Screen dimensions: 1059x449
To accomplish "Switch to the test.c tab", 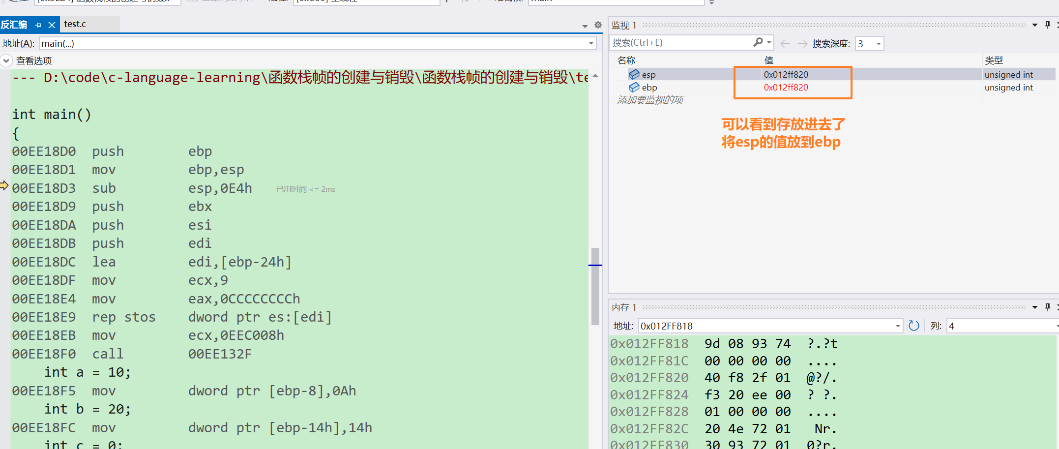I will coord(75,24).
